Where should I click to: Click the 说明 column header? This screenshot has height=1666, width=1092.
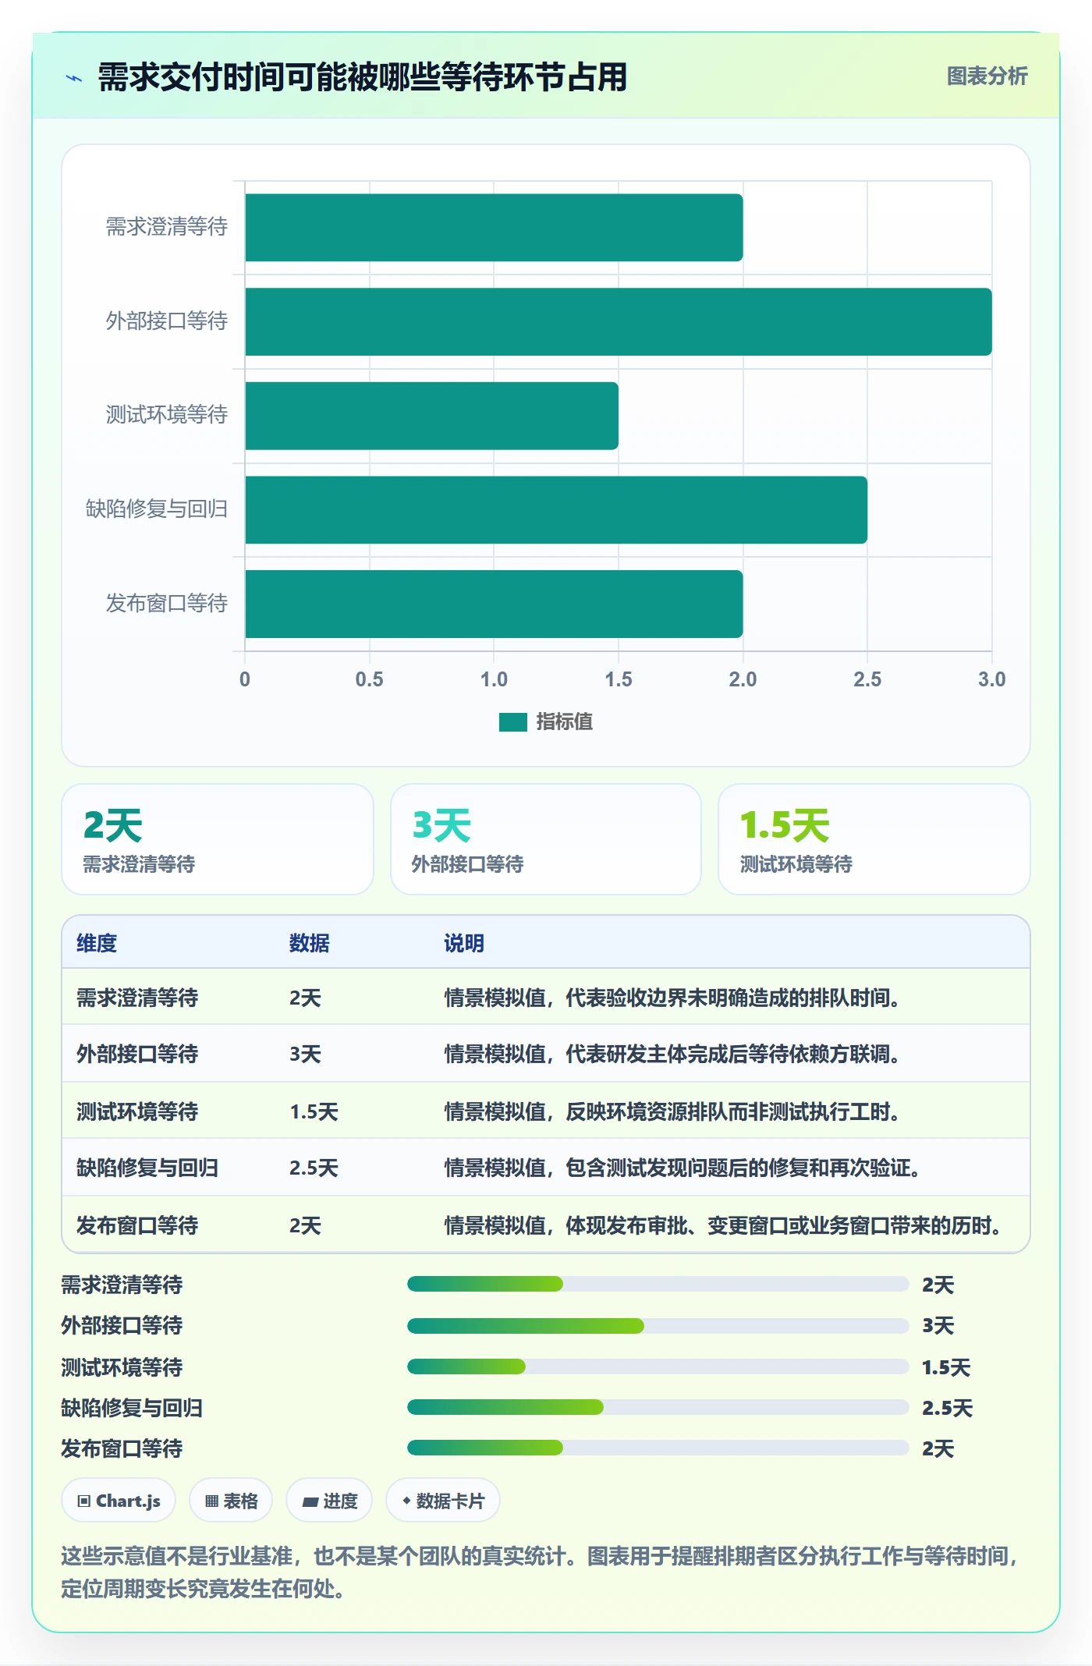coord(464,943)
